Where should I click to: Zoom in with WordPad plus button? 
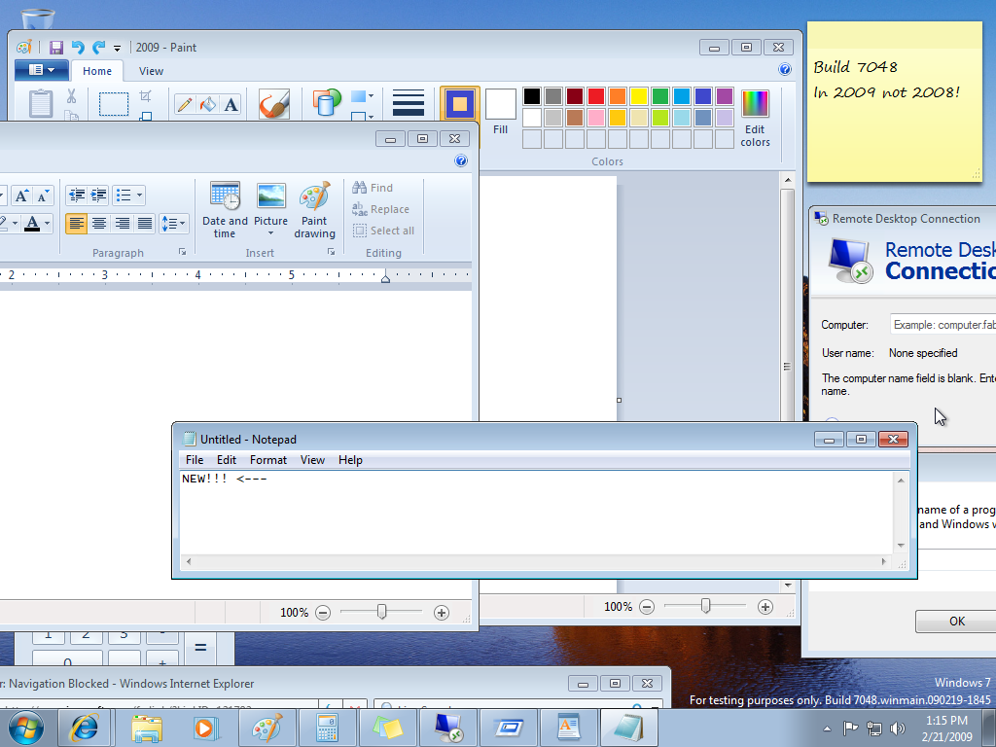442,613
